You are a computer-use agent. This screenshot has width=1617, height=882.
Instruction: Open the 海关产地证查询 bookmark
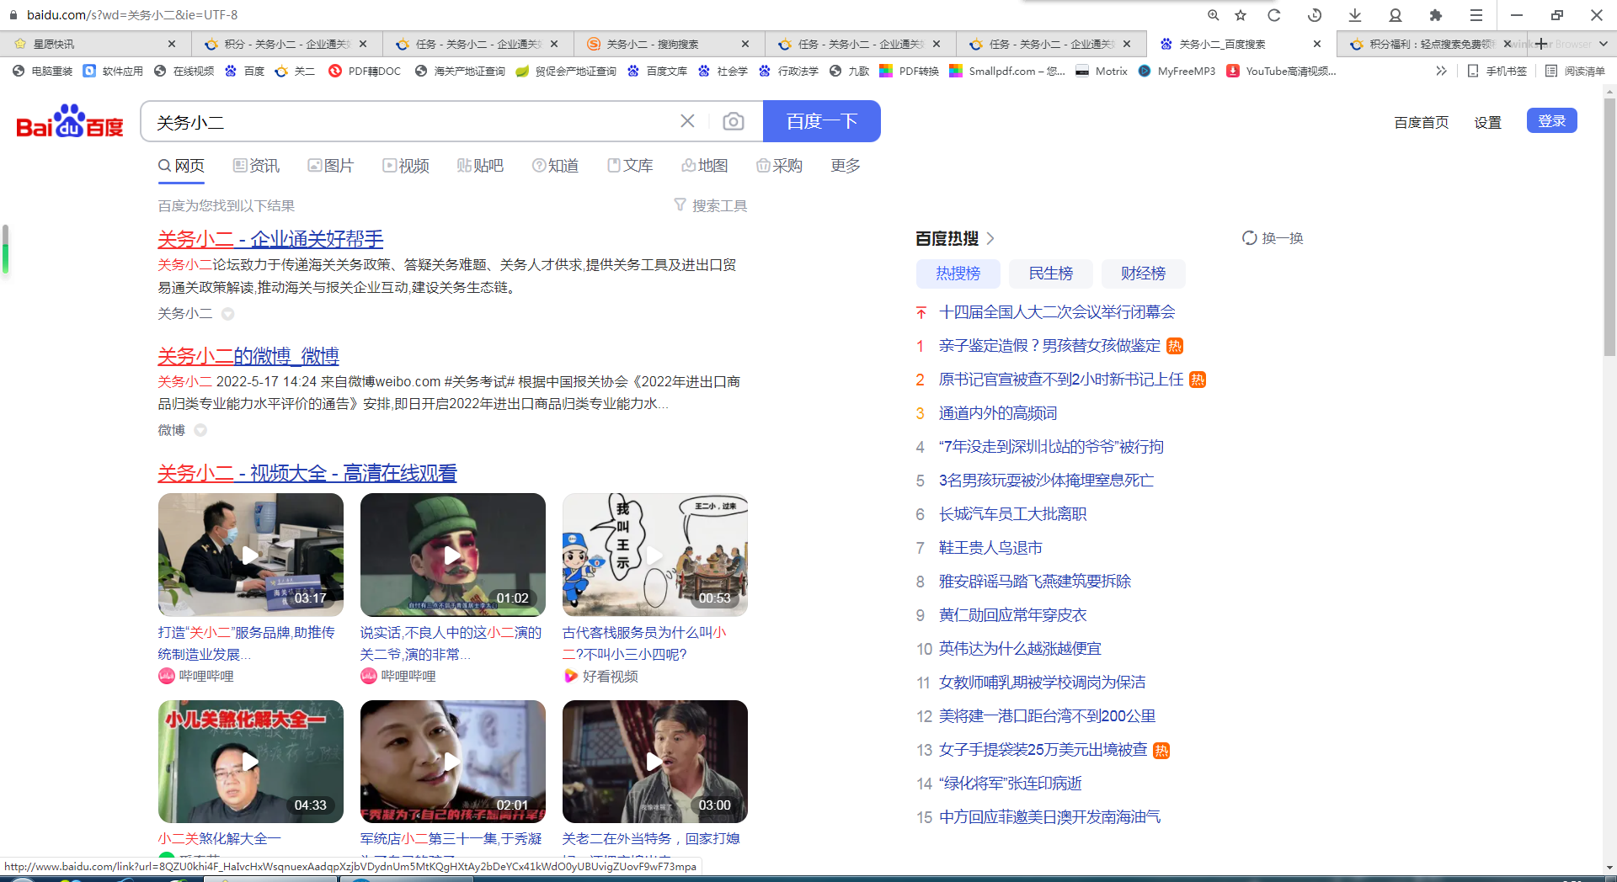click(461, 71)
